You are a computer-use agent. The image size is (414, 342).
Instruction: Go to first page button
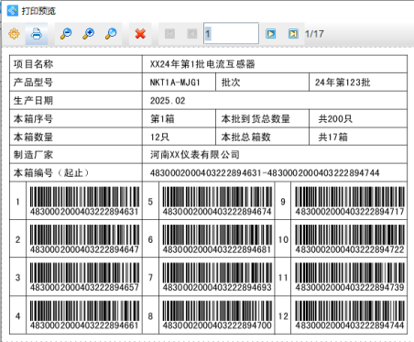[x=169, y=34]
